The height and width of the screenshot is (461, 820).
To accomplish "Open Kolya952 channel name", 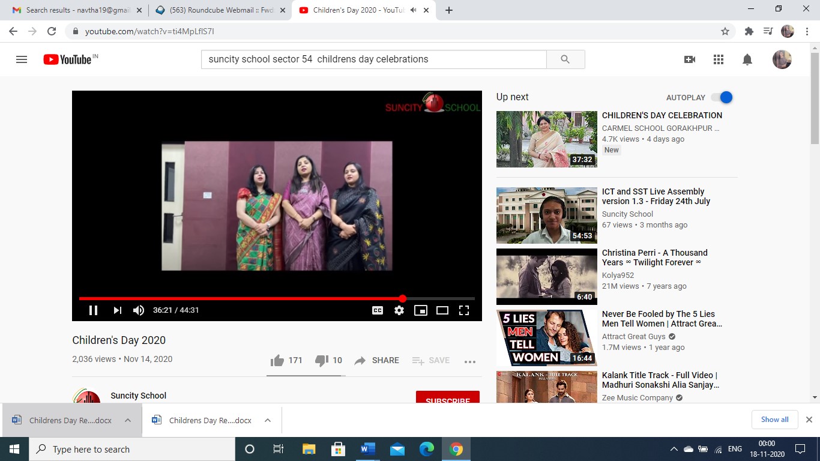I will (618, 276).
